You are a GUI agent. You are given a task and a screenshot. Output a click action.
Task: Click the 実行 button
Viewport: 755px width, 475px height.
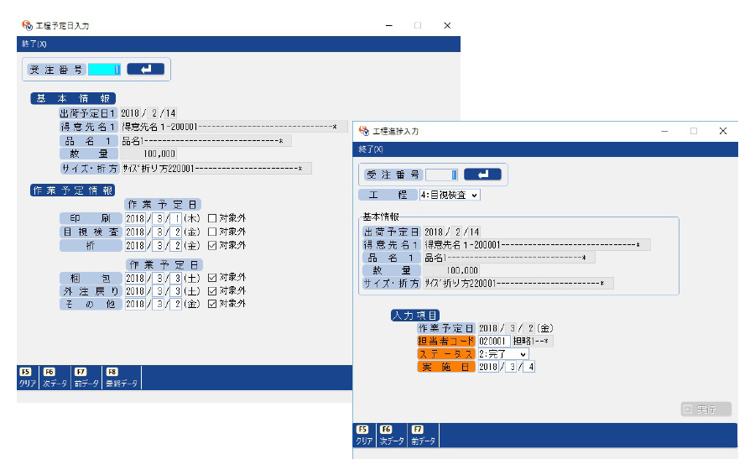pyautogui.click(x=706, y=410)
